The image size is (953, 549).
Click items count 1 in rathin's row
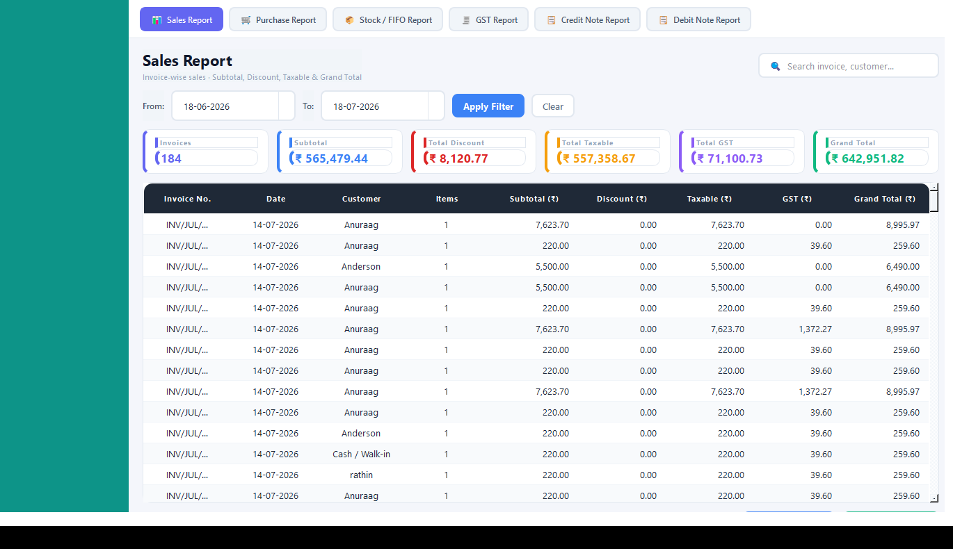[x=446, y=475]
